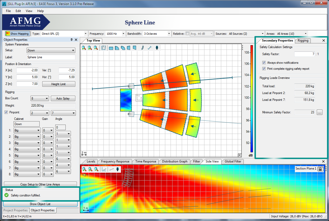Viewport: 329px width, 221px height.
Task: Click the section graph icon in Side View toolbar
Action: click(104, 169)
